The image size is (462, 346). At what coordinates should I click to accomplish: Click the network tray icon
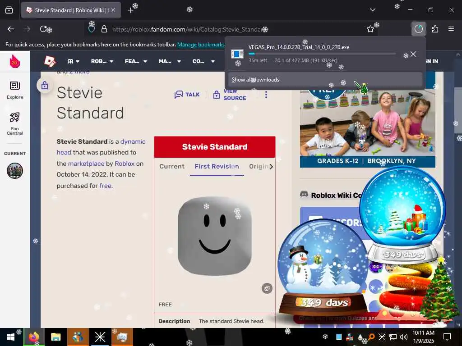click(393, 337)
